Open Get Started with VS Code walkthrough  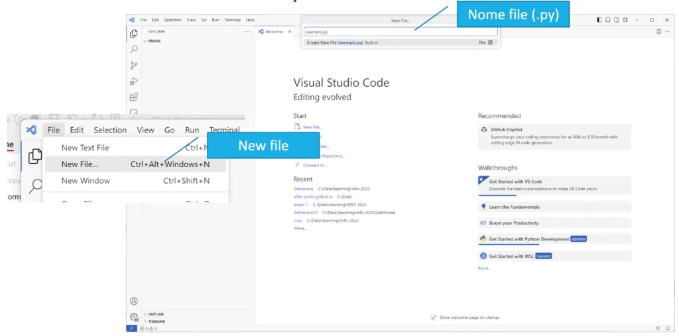pos(554,185)
